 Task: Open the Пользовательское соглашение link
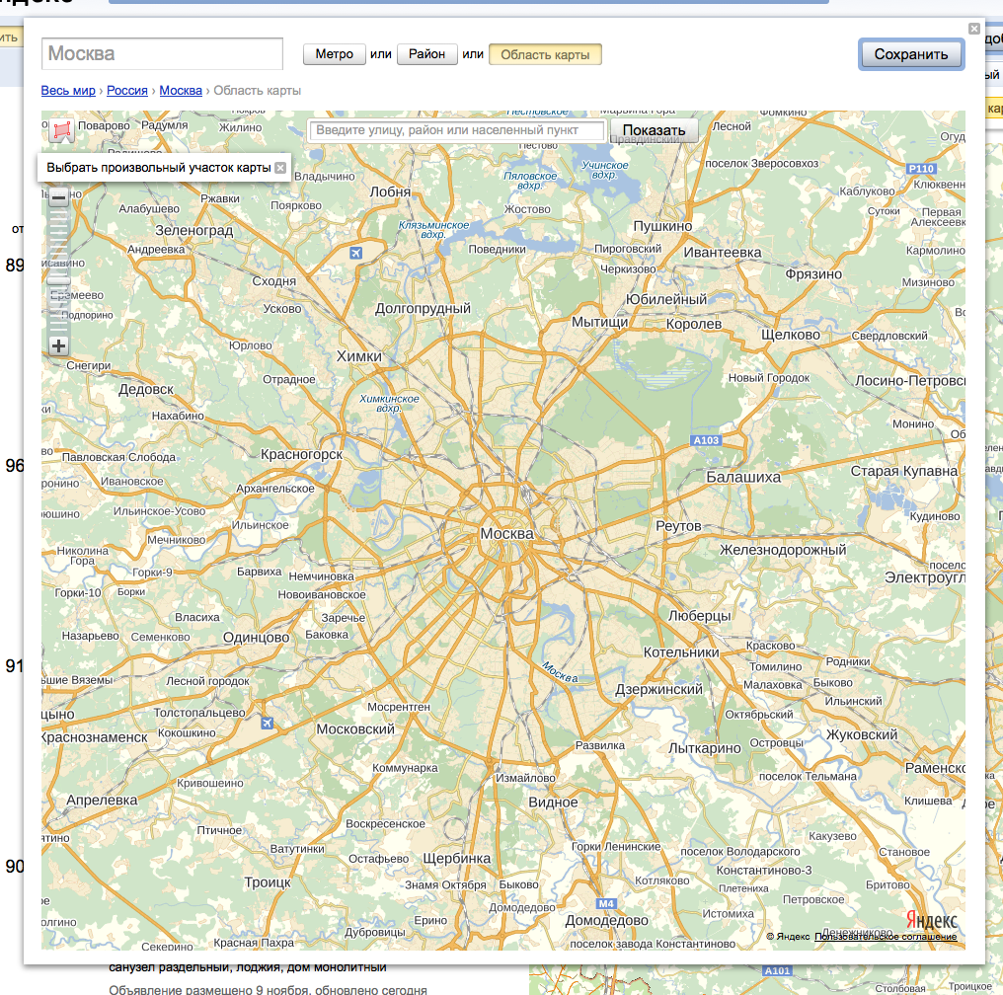tap(885, 937)
